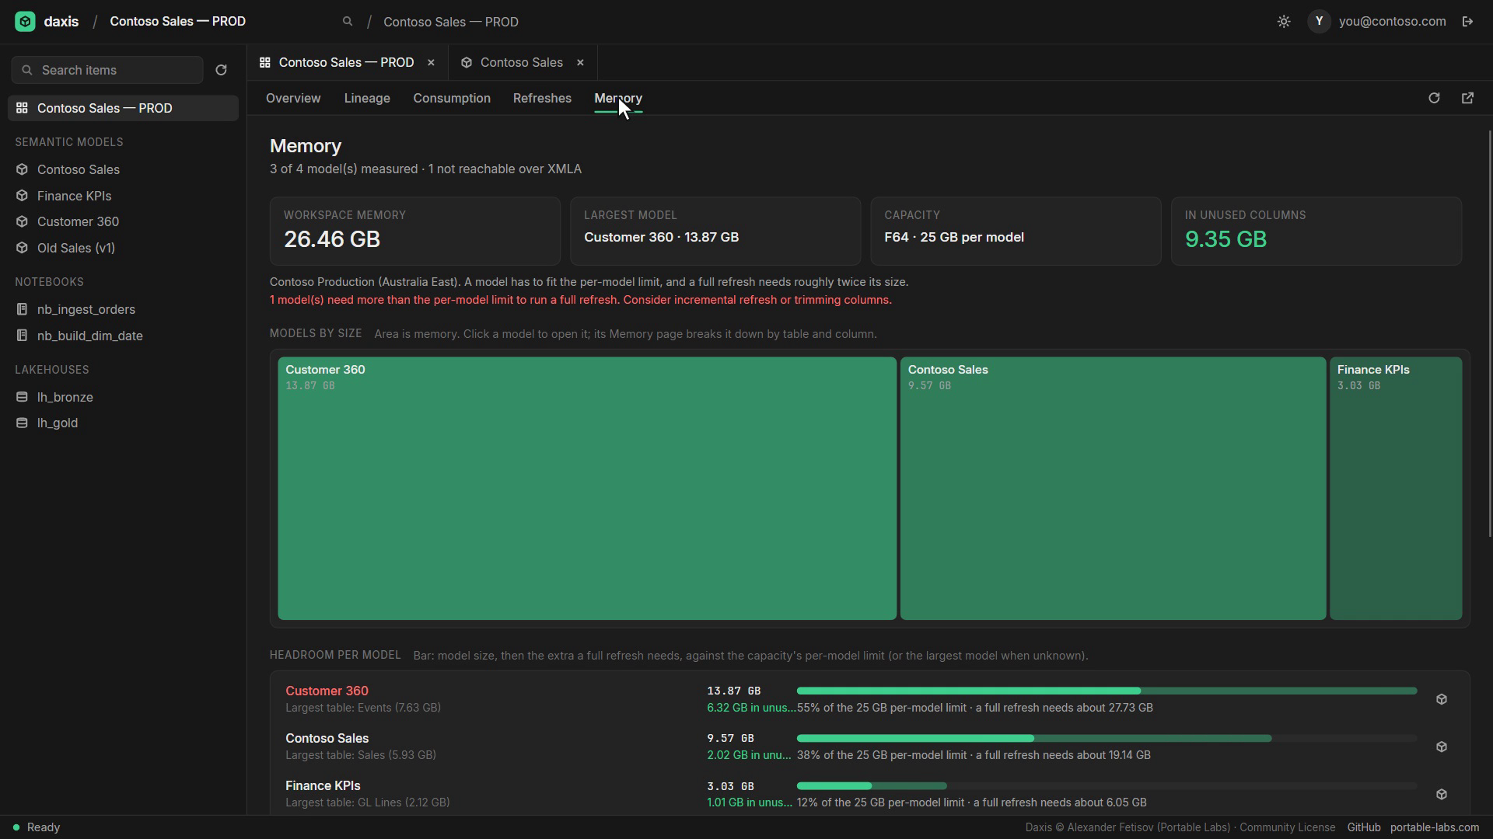
Task: Open the portable-labs.com footer link
Action: [1435, 827]
